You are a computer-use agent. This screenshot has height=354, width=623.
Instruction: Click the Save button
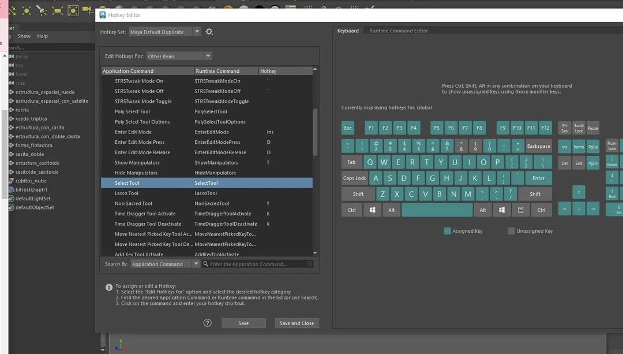(243, 323)
